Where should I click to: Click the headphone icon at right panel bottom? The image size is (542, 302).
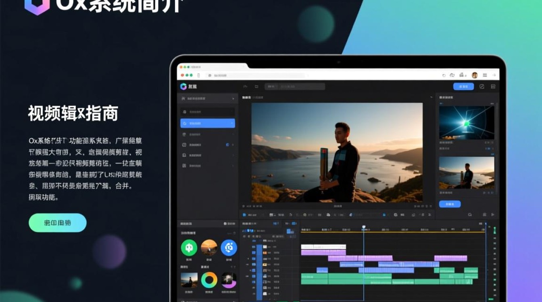click(x=470, y=215)
